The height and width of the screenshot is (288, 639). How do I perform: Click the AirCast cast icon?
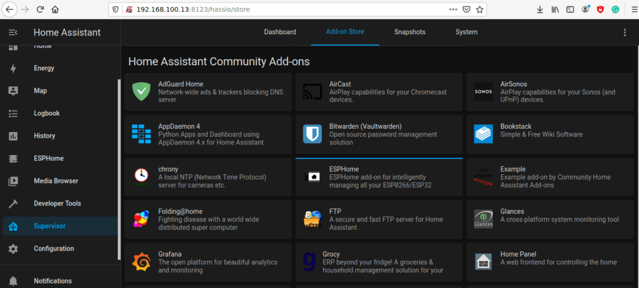(x=313, y=92)
